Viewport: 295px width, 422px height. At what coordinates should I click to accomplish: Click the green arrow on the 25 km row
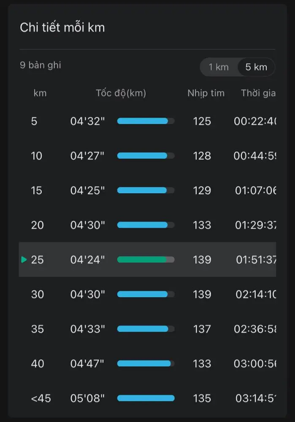pos(24,260)
